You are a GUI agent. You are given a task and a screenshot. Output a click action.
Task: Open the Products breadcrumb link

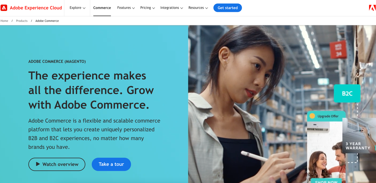[x=22, y=21]
